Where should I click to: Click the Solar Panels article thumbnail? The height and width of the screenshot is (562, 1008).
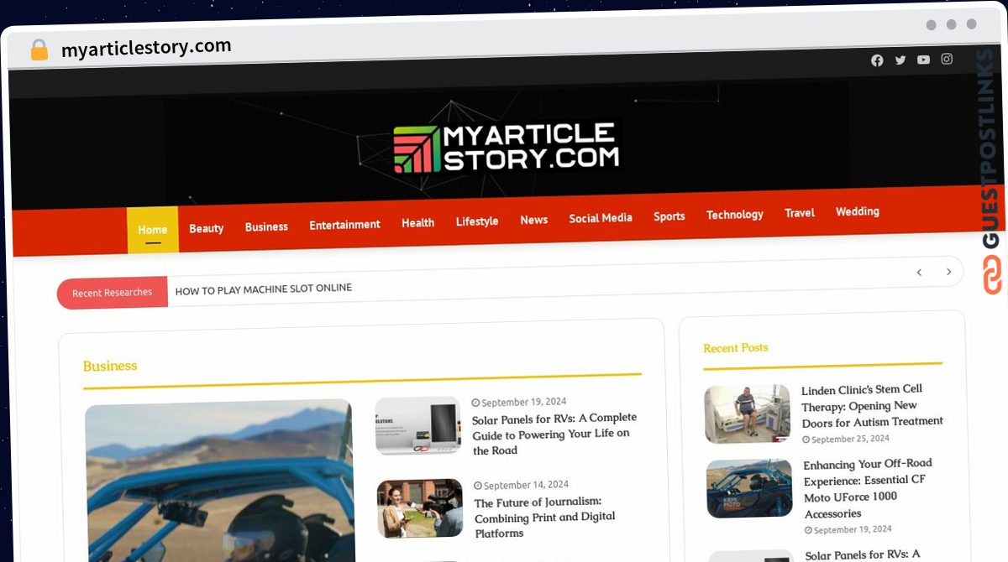(x=417, y=425)
